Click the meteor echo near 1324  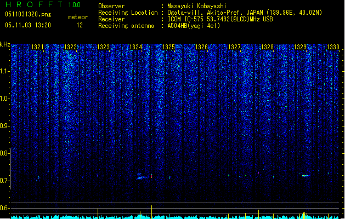click(x=142, y=176)
